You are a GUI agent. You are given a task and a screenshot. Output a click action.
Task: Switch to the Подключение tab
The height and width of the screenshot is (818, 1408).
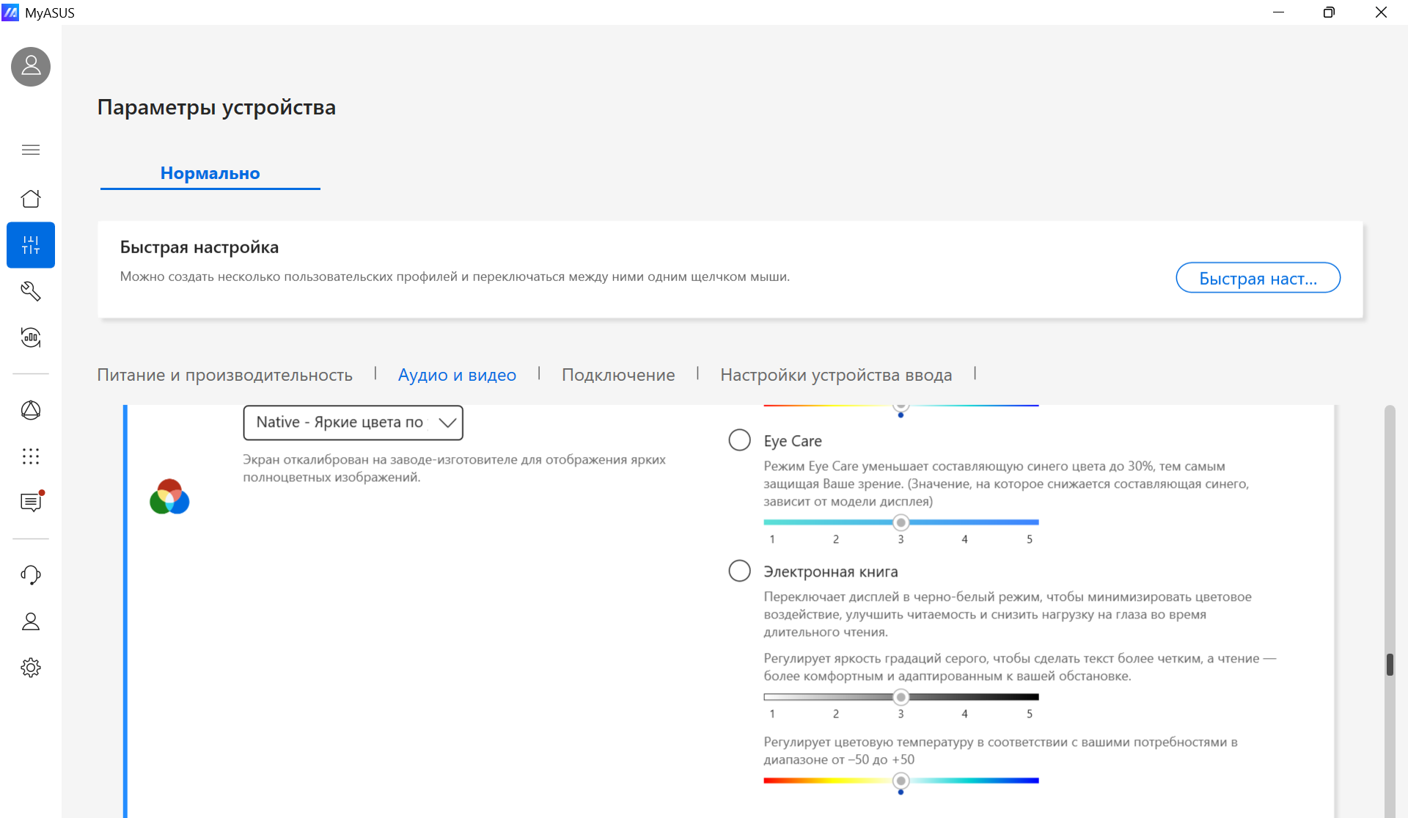[x=618, y=375]
